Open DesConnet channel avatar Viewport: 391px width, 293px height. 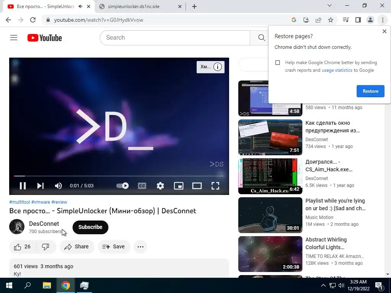click(x=17, y=227)
